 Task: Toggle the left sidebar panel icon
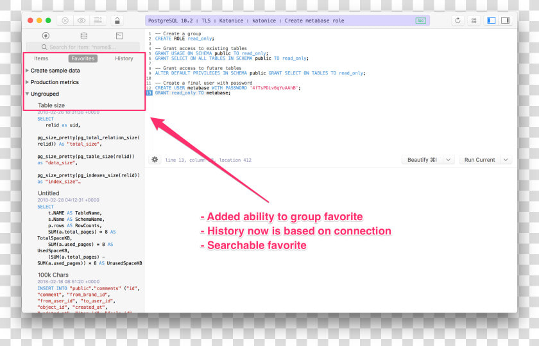pos(492,21)
